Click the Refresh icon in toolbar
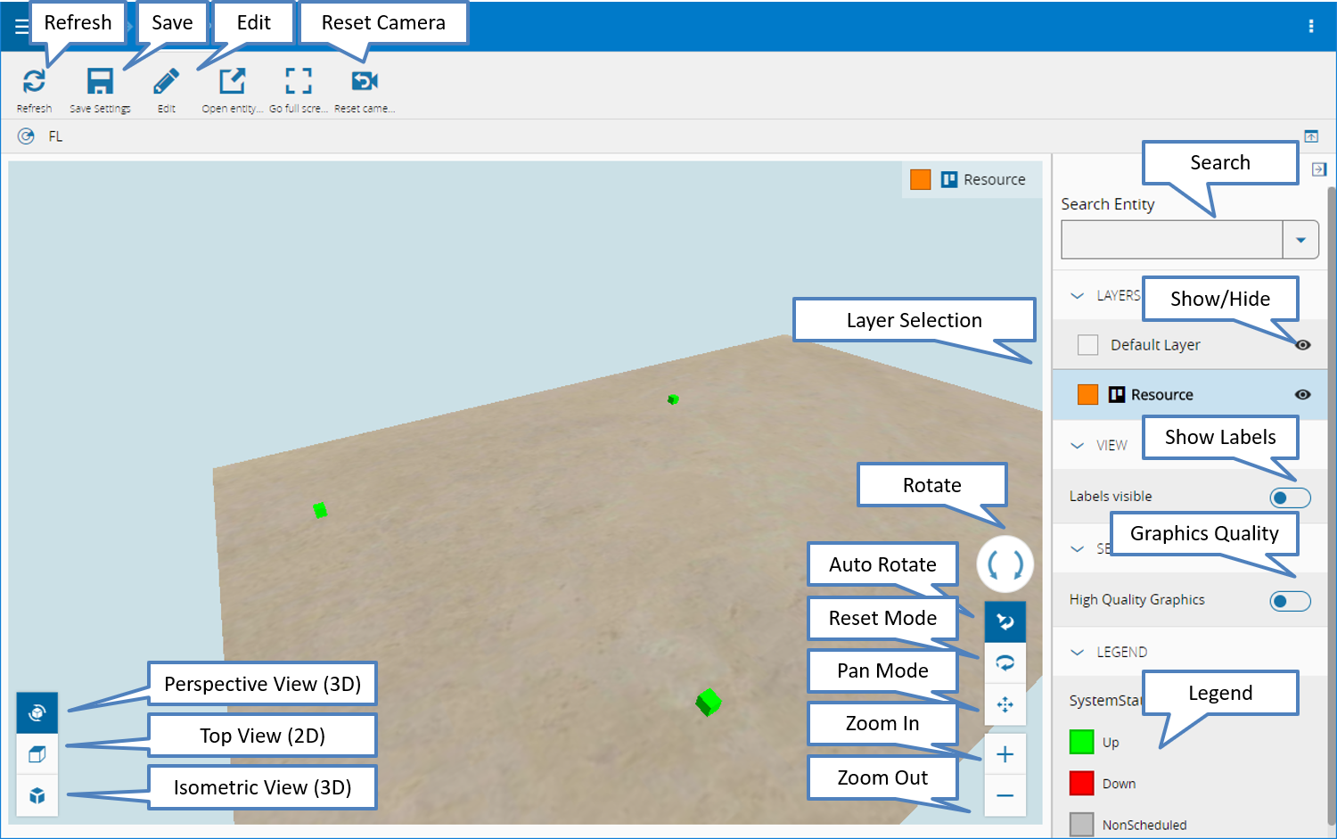Image resolution: width=1337 pixels, height=839 pixels. point(34,81)
